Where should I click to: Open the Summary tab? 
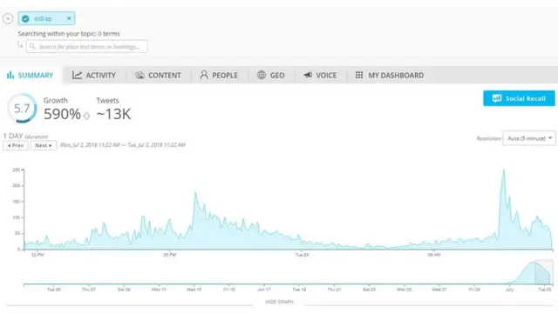tap(31, 76)
